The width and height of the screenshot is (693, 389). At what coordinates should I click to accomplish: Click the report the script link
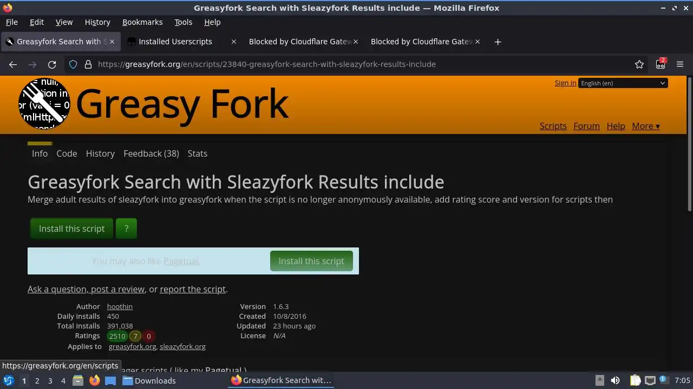(193, 289)
